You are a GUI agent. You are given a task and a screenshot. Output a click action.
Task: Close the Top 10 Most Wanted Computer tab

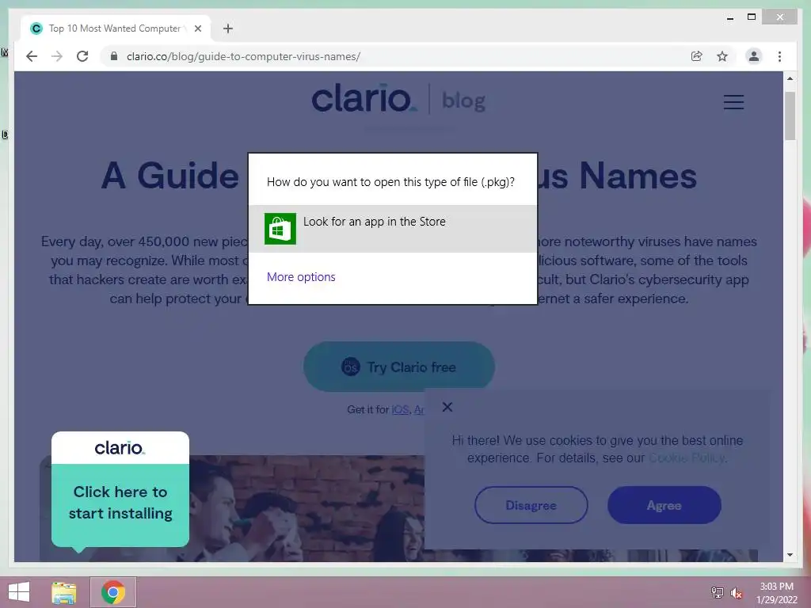pyautogui.click(x=197, y=28)
